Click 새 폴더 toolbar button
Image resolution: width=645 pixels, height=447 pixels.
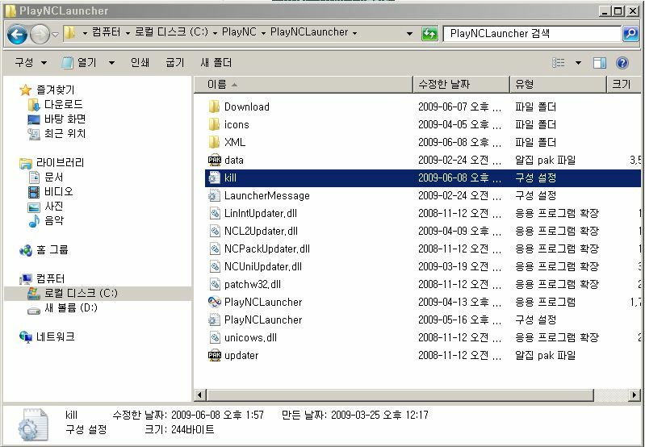(216, 62)
